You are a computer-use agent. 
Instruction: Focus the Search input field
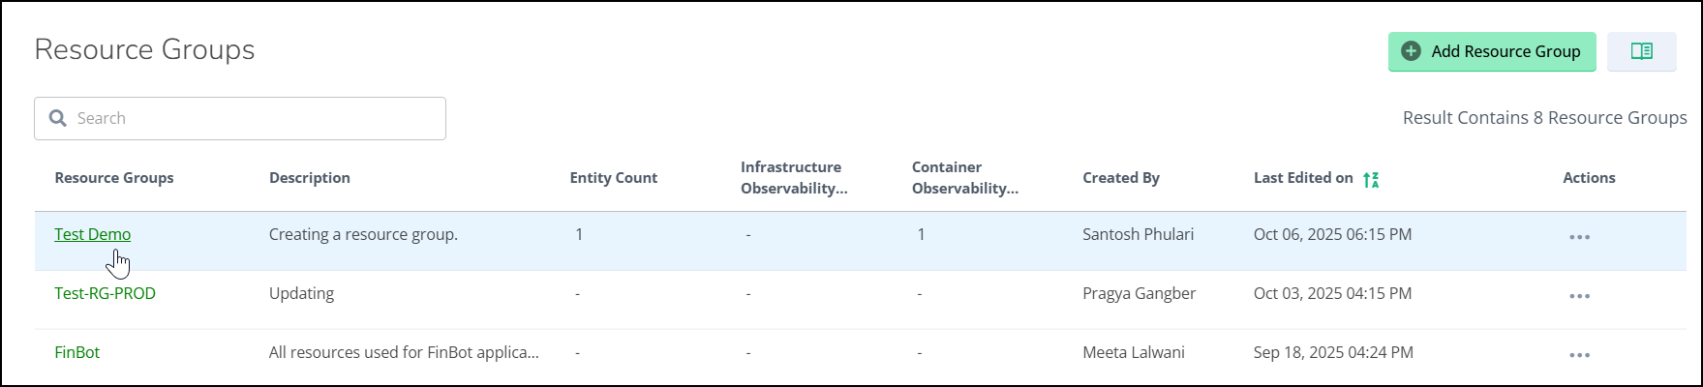(252, 118)
